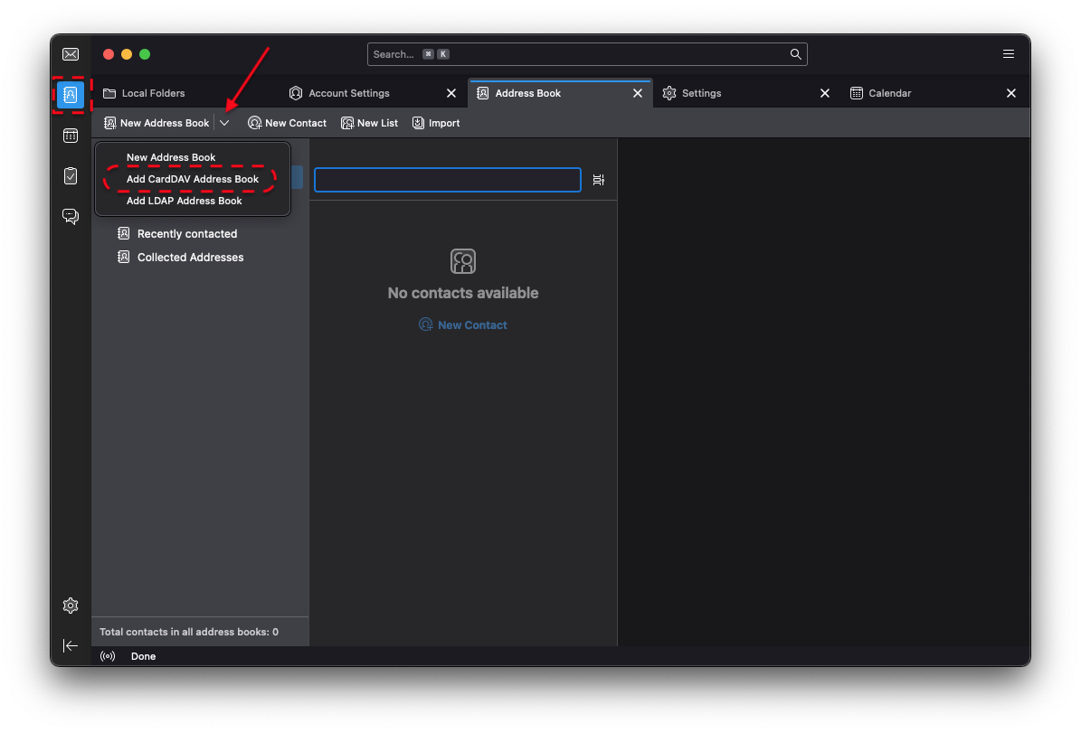The width and height of the screenshot is (1081, 733).
Task: Create a New List from the toolbar
Action: click(x=369, y=122)
